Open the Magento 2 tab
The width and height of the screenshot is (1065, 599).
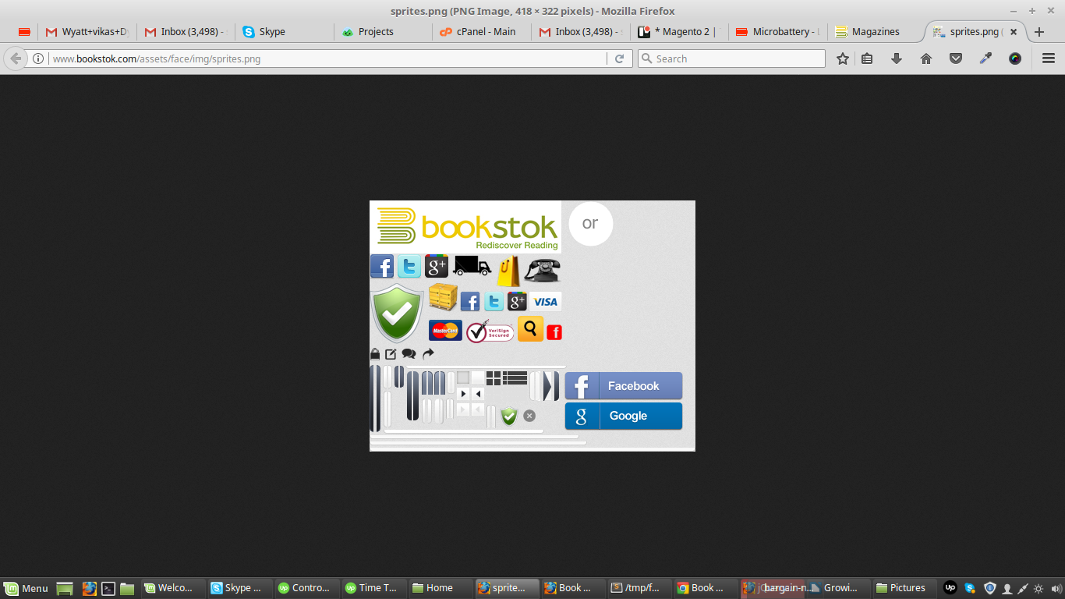point(678,32)
